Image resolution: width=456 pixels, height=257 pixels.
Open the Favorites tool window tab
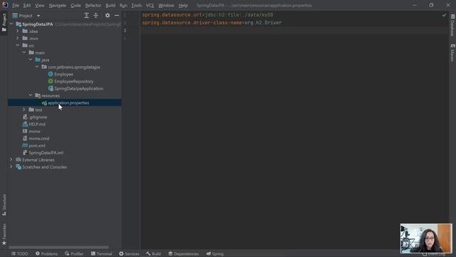(4, 234)
